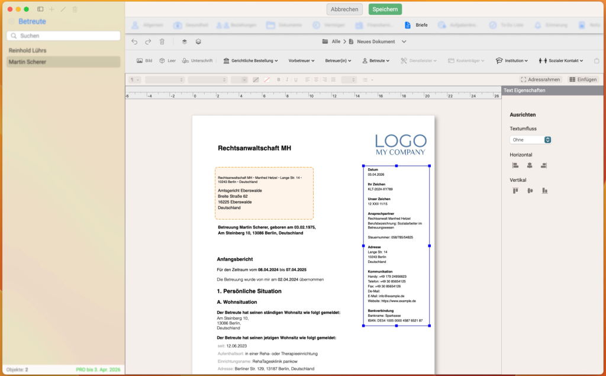Image resolution: width=606 pixels, height=376 pixels.
Task: Insert an empty Leer box
Action: pos(167,60)
